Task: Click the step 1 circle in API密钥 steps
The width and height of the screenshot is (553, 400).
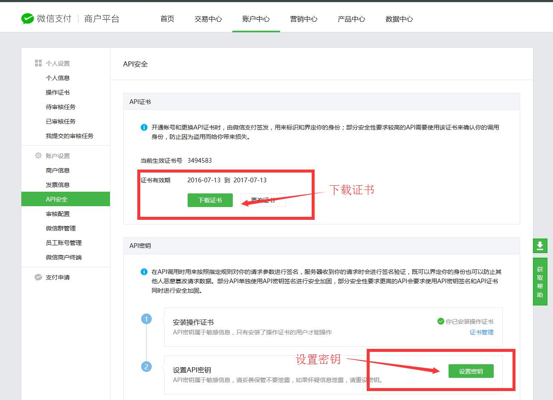Action: click(x=147, y=318)
